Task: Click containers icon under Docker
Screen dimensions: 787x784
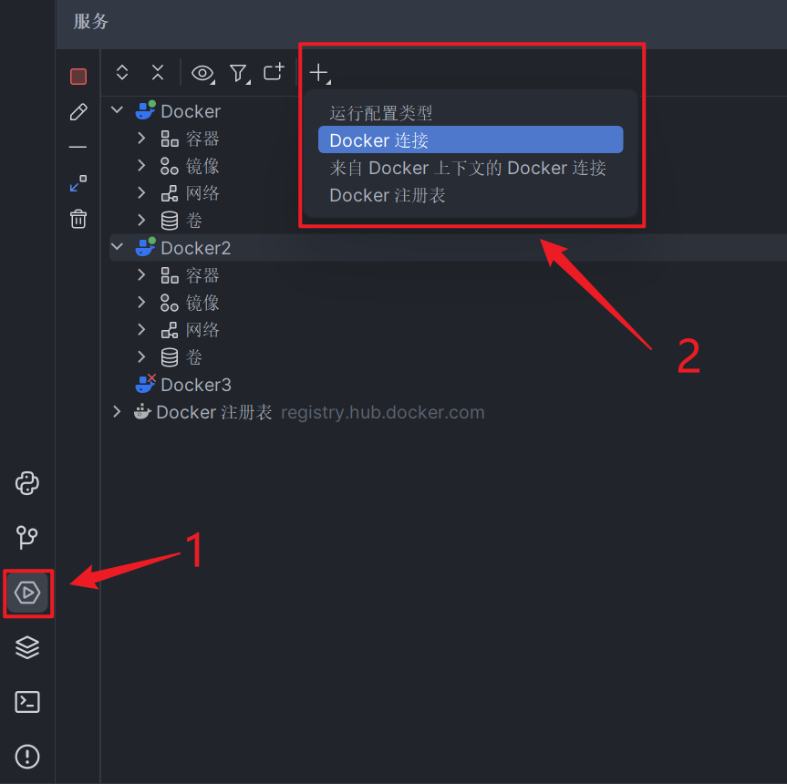Action: [x=170, y=139]
